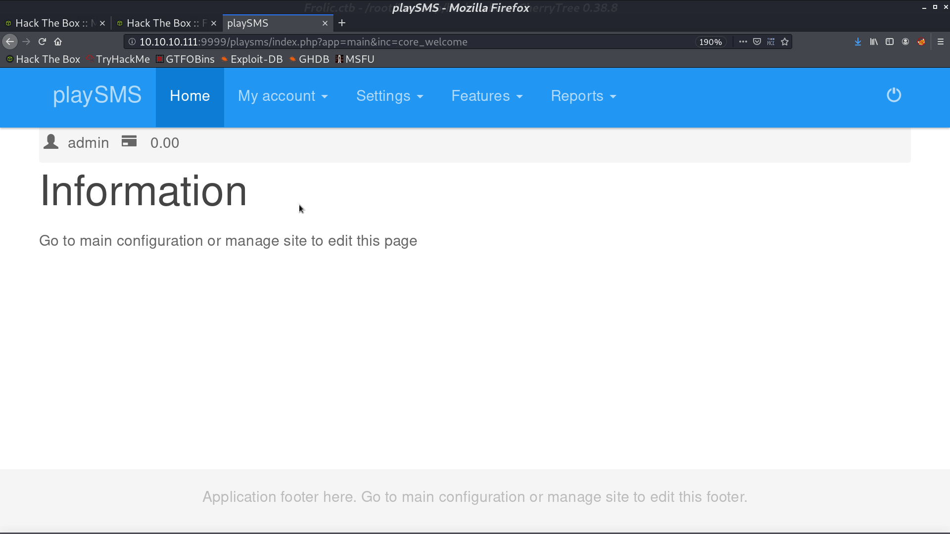Close the playSMS tab
Image resolution: width=950 pixels, height=534 pixels.
pos(325,23)
